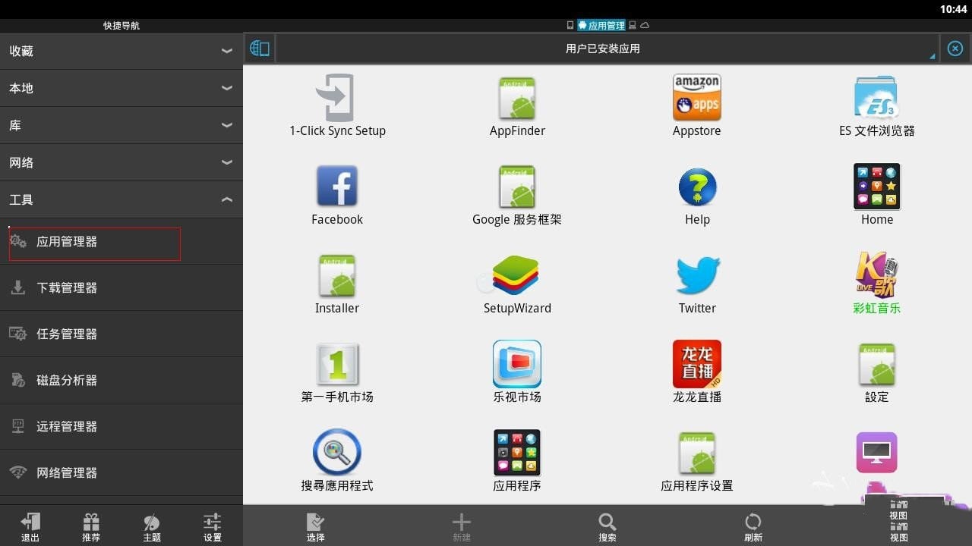Open the 用户已安装应用 category dropdown

coord(606,49)
